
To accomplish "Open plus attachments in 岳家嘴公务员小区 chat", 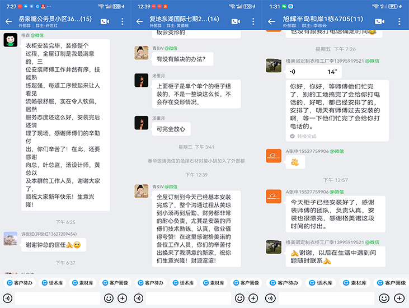I will click(x=122, y=298).
